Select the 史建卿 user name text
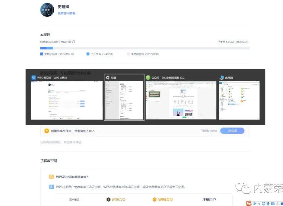Screen dimensions: 283x206 63,7
